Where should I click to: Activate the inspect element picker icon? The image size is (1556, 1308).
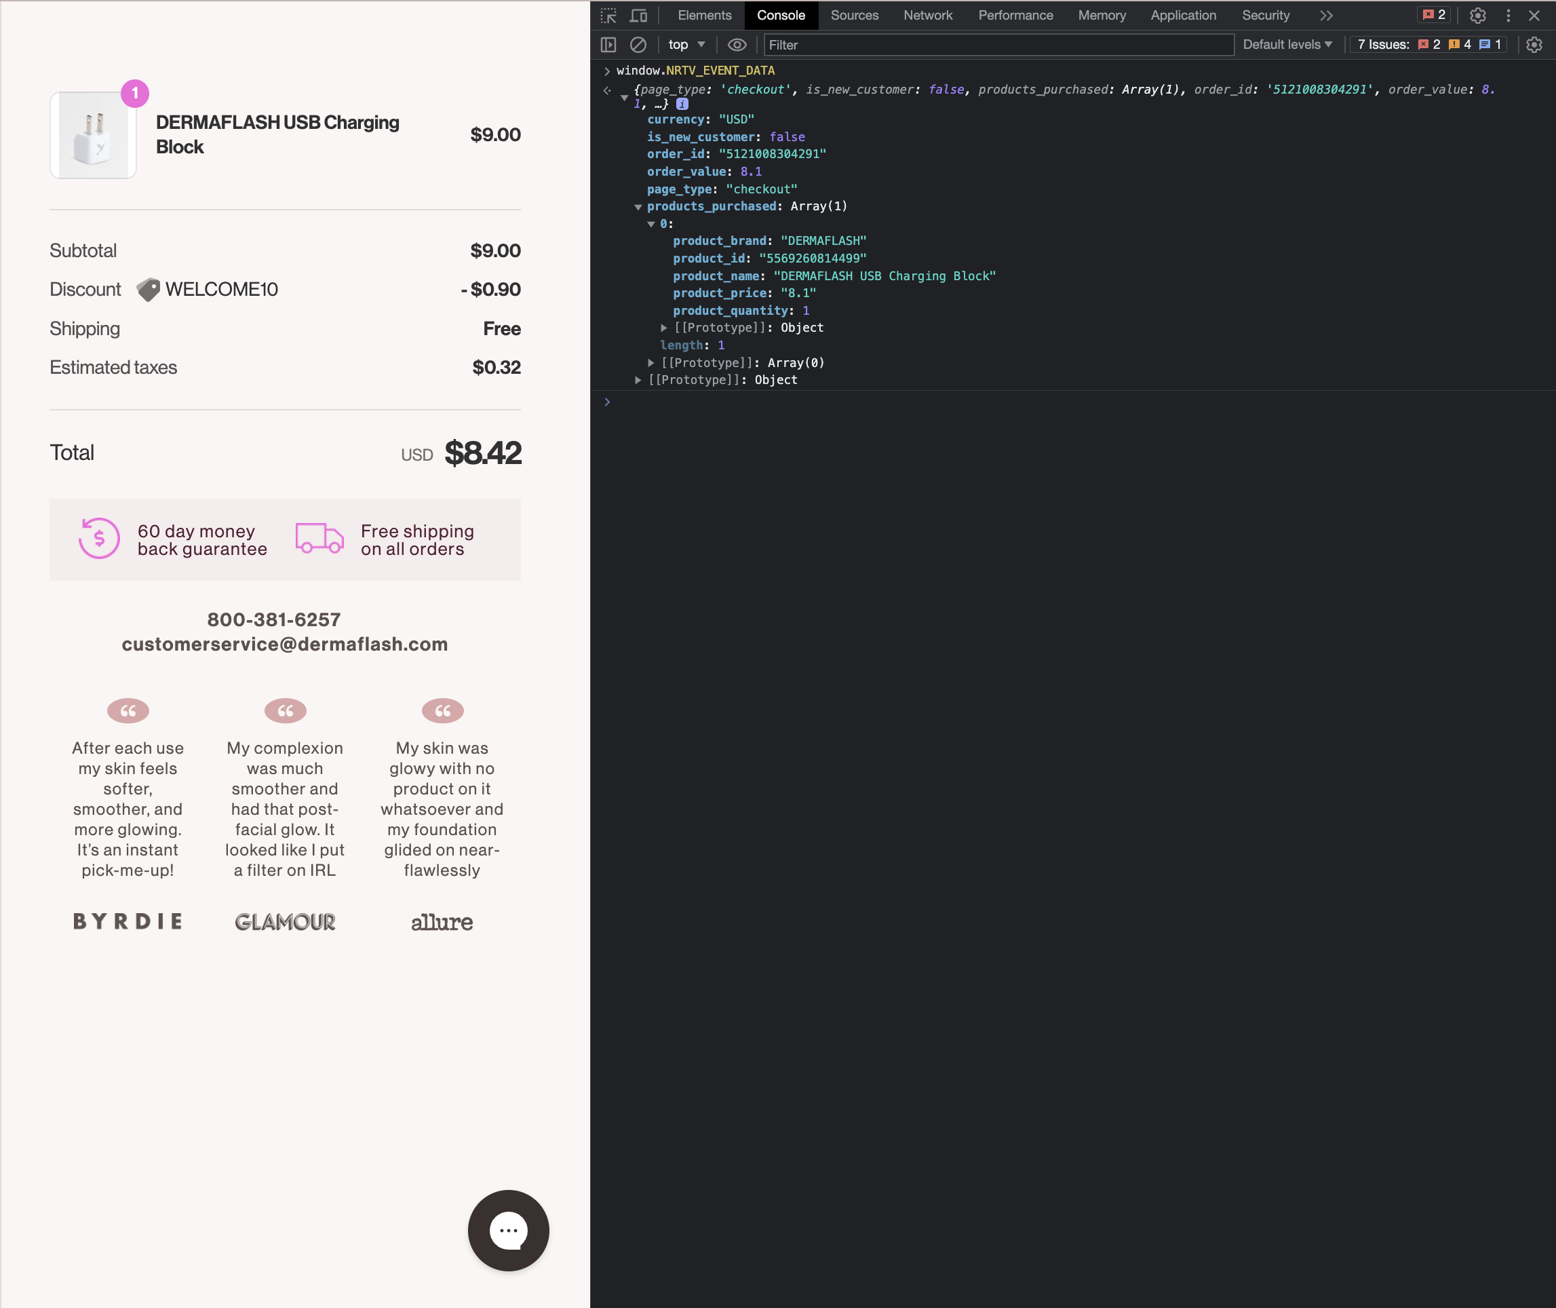[608, 16]
